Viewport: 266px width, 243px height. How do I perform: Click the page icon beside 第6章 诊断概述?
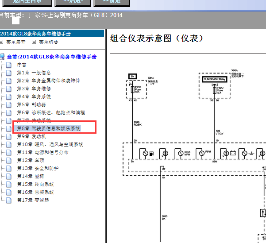(9, 113)
